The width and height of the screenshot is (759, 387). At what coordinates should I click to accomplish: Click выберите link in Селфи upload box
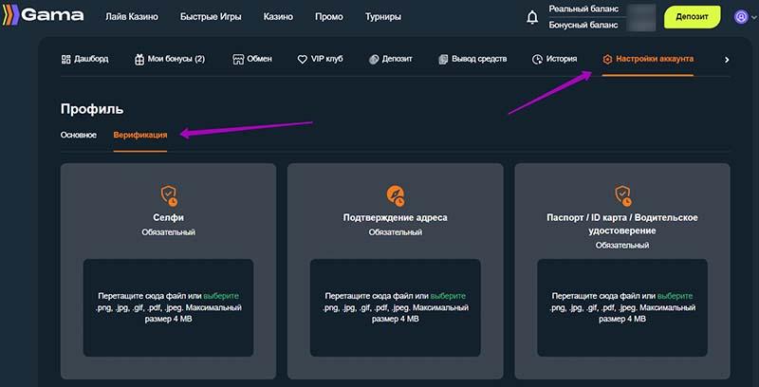click(x=221, y=296)
